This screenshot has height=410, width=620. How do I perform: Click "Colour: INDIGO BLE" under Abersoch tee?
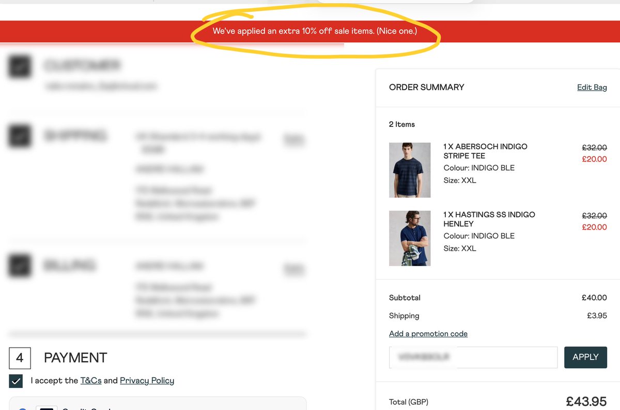click(x=479, y=168)
